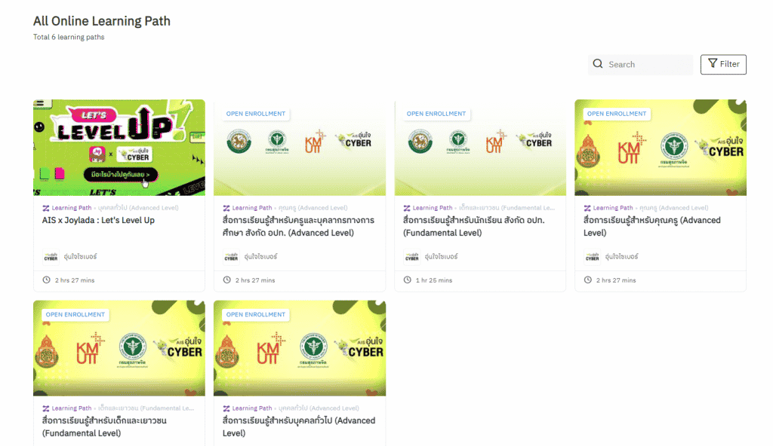Click OPEN ENROLLMENT badge on top-right card
Screen dimensions: 773x446
pos(616,114)
